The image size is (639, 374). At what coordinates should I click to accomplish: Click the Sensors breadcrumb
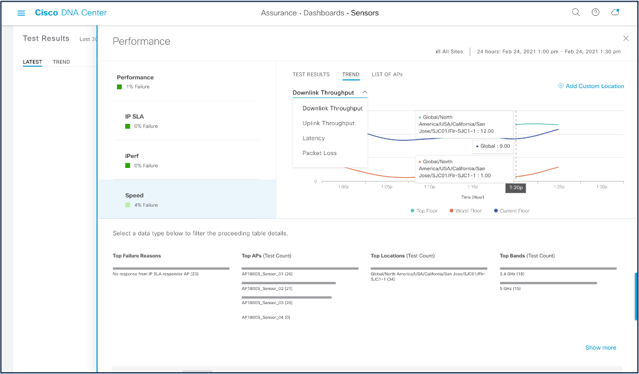point(364,13)
